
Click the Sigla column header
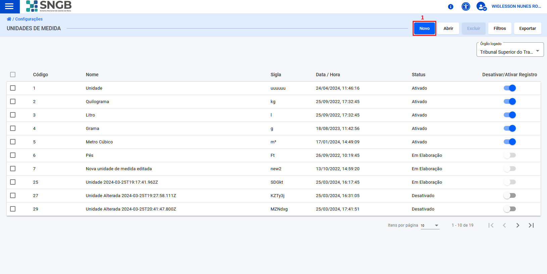point(276,75)
